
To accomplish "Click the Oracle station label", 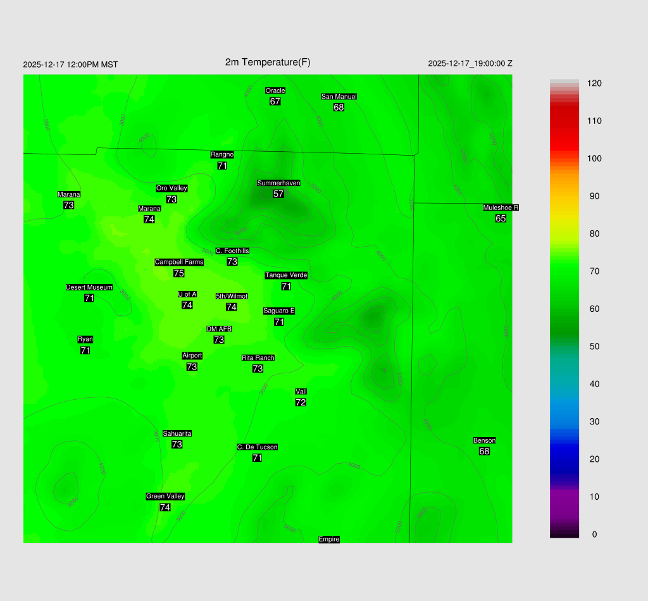I will pyautogui.click(x=275, y=90).
